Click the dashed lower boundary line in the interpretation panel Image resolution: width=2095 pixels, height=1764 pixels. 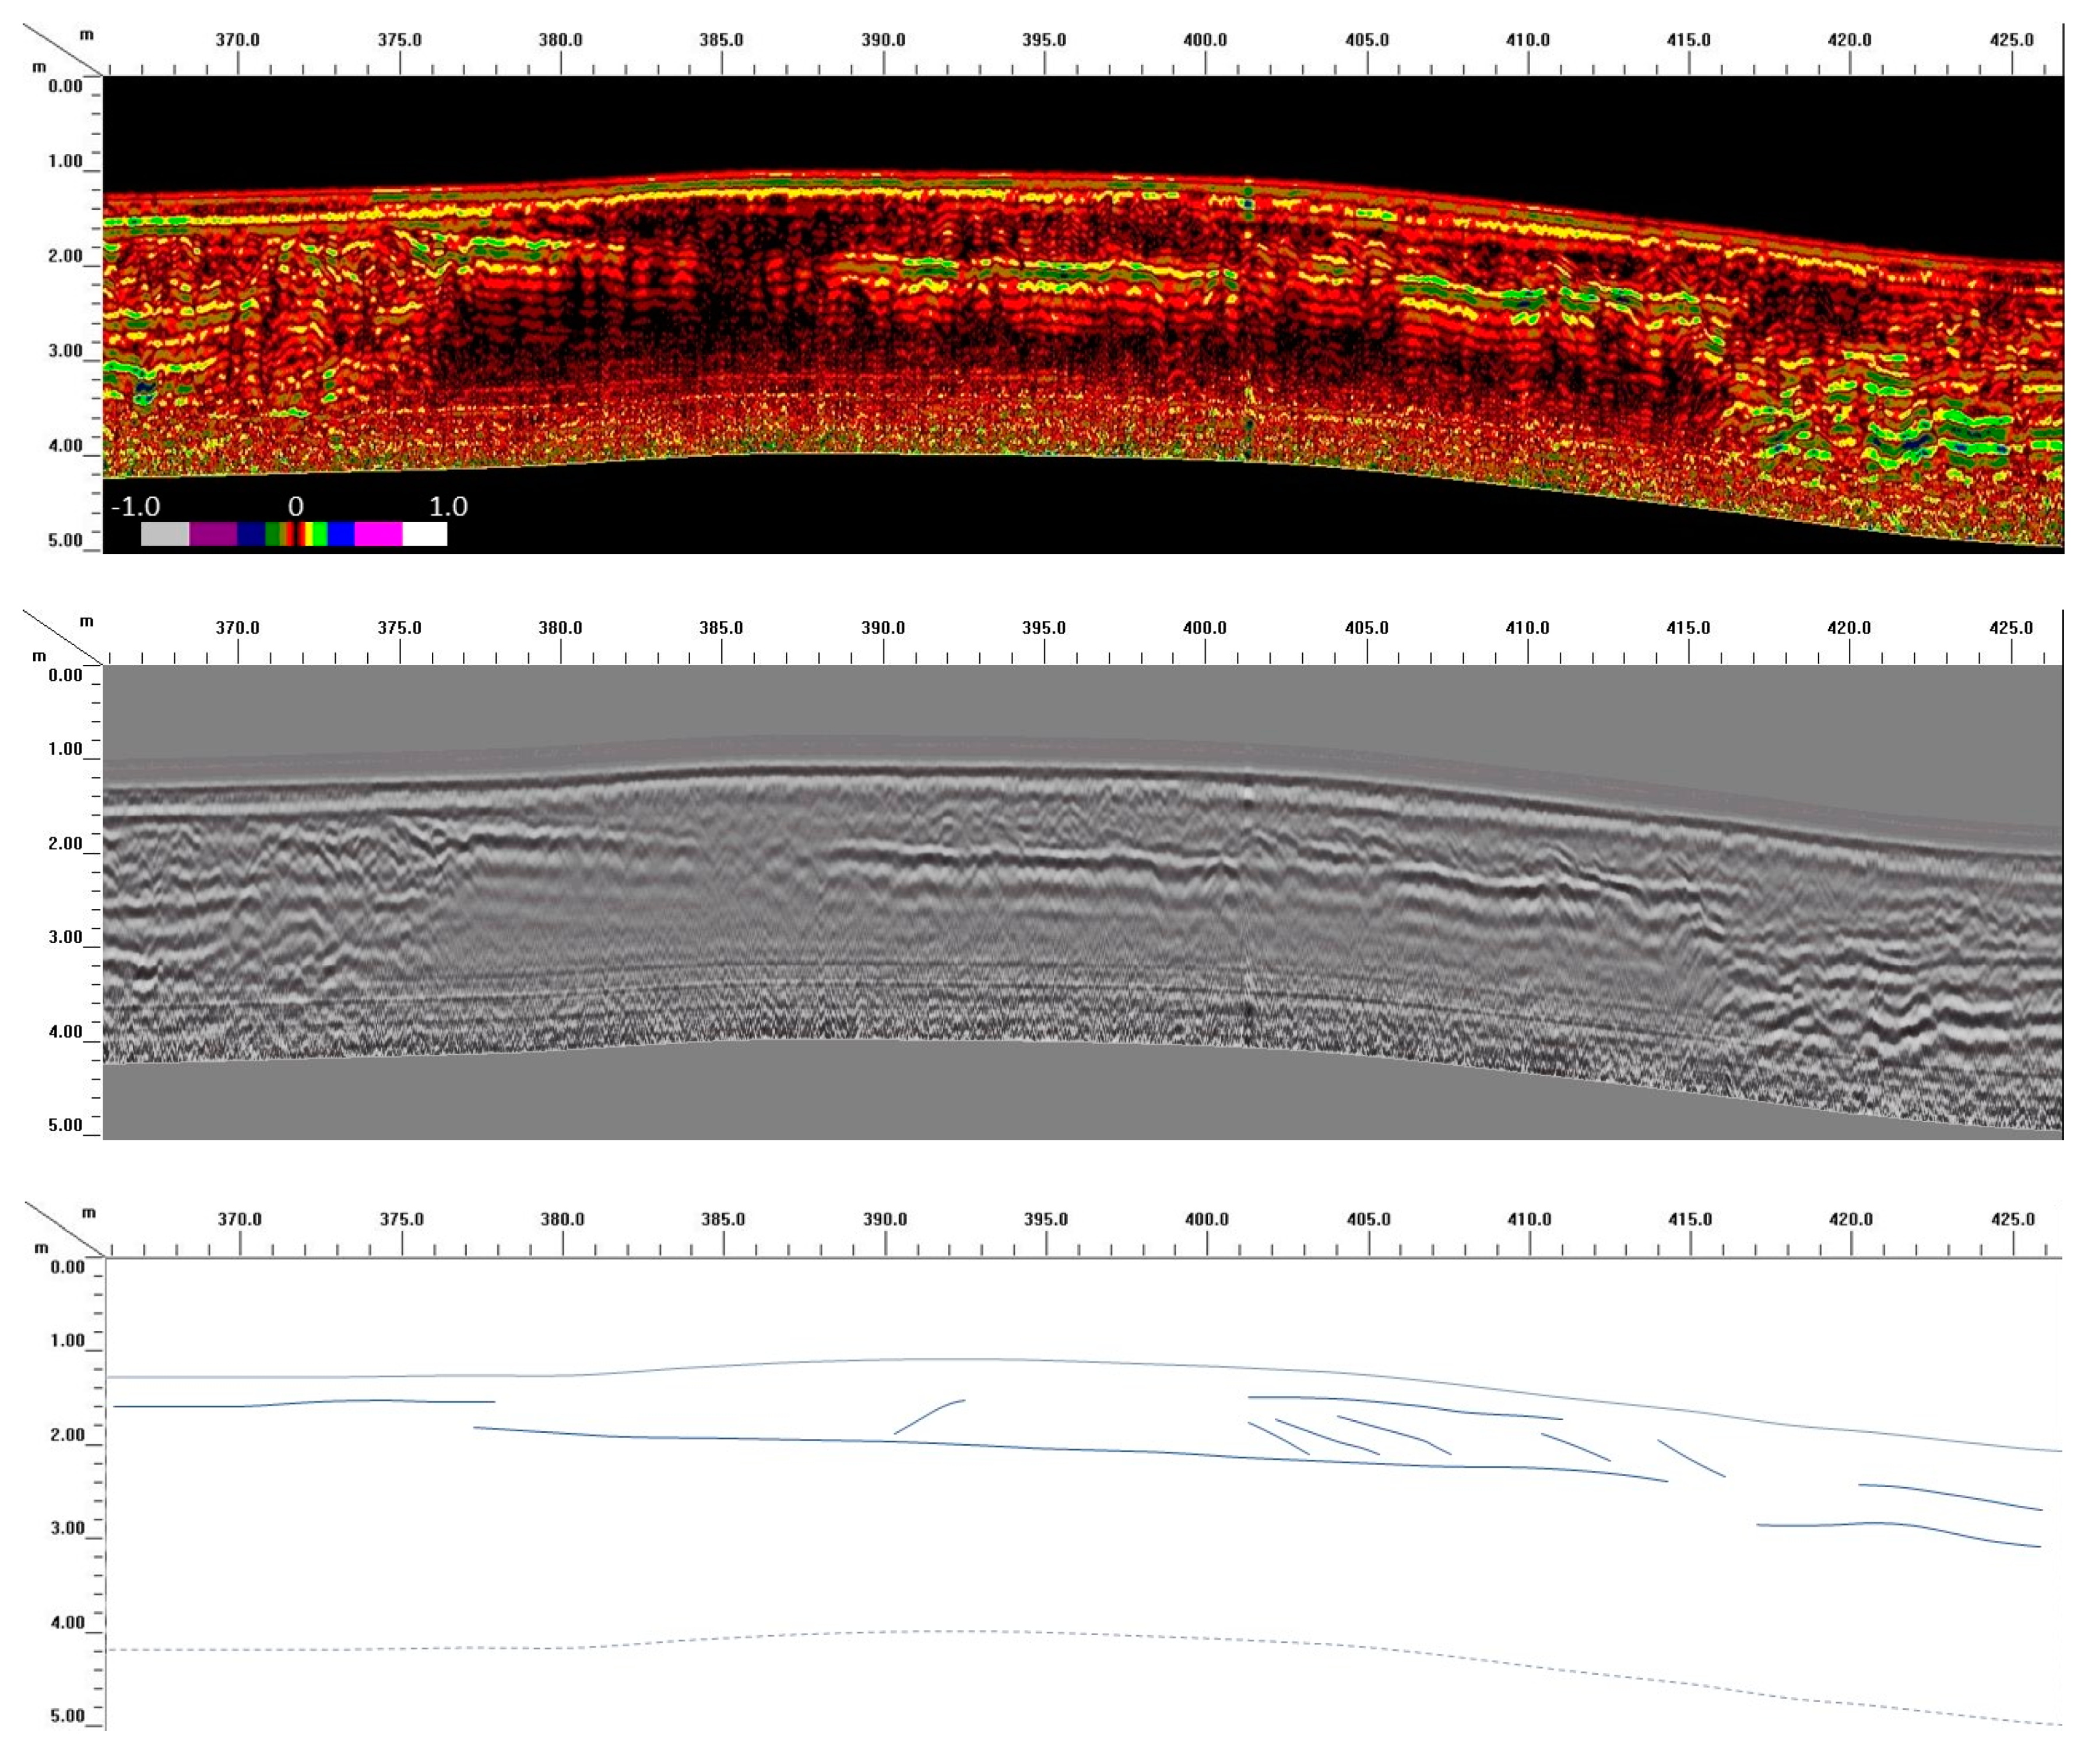(1085, 1635)
